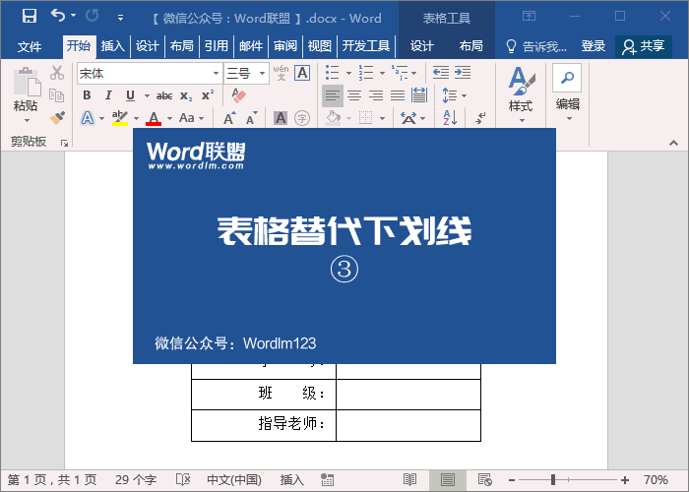This screenshot has height=492, width=689.
Task: Switch to Web Layout view icon
Action: pos(484,479)
